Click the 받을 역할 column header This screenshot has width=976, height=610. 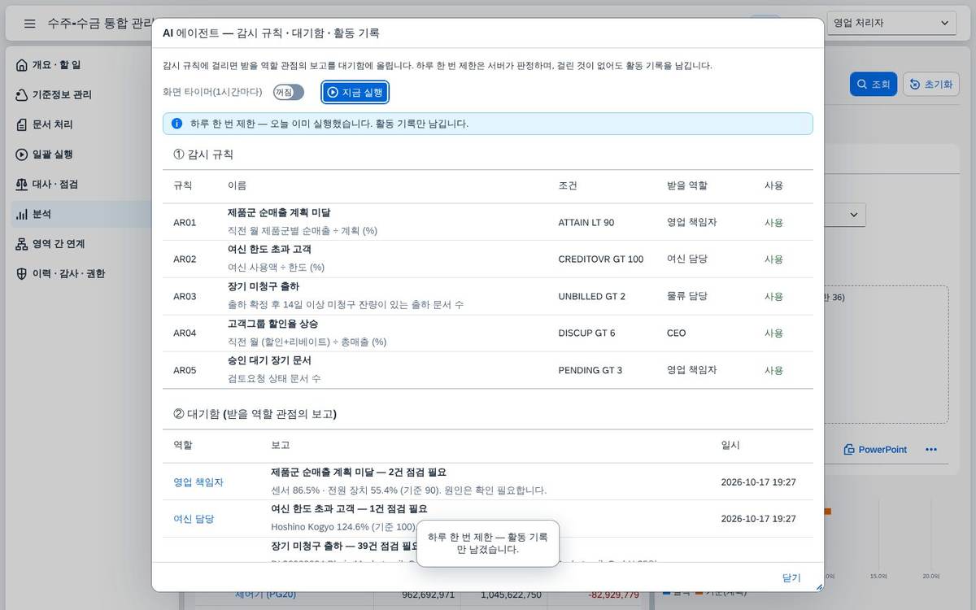click(687, 185)
